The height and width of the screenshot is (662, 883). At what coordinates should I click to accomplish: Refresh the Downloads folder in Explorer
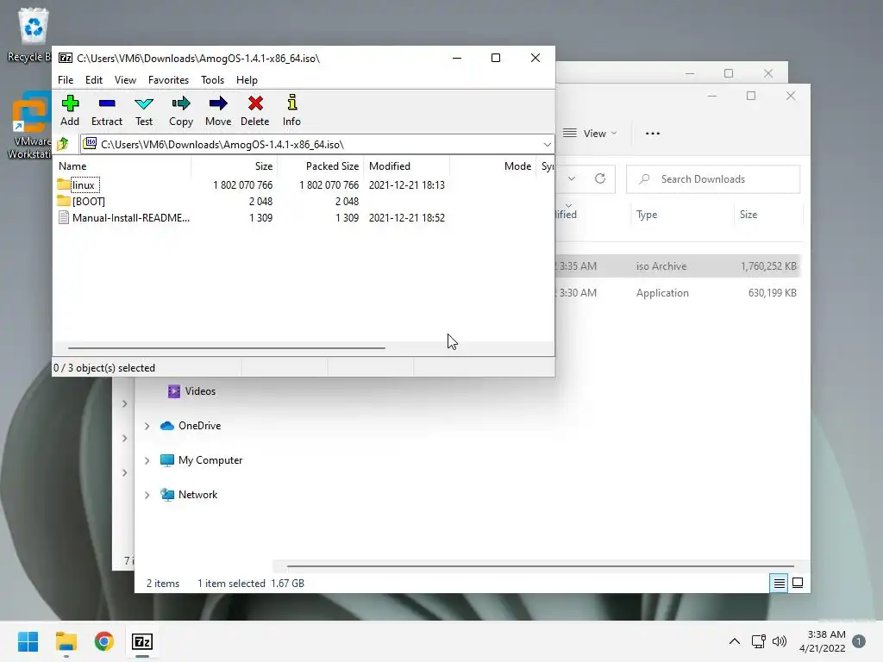click(600, 179)
